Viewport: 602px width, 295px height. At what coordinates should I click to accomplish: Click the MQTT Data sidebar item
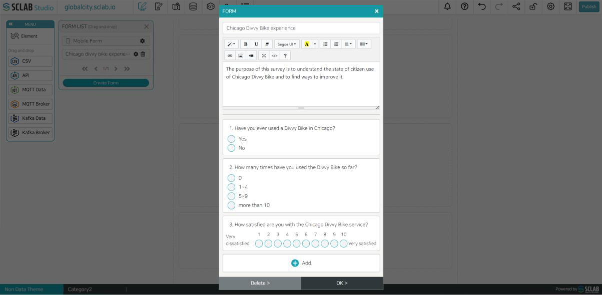point(30,90)
